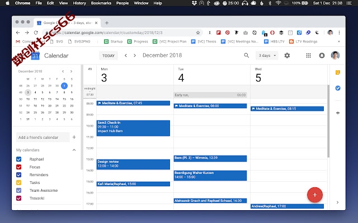The image size is (358, 223).
Task: Click calendar grid vertical scrollbar
Action: tap(328, 121)
